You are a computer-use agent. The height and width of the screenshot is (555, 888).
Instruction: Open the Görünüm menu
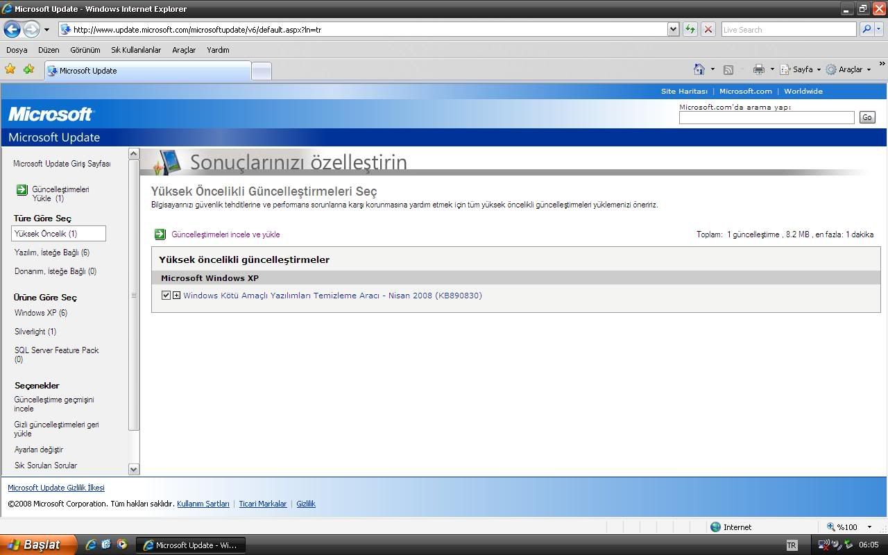(x=85, y=50)
